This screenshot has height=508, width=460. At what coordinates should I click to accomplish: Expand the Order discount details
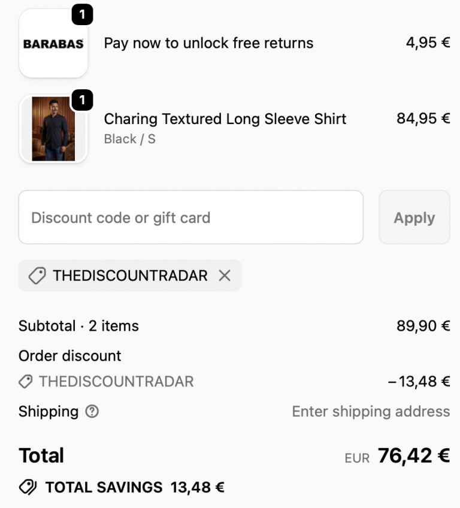[70, 356]
